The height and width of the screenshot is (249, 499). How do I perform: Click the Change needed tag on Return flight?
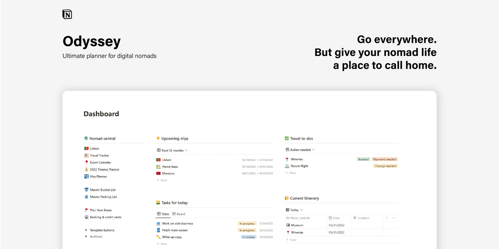[385, 166]
